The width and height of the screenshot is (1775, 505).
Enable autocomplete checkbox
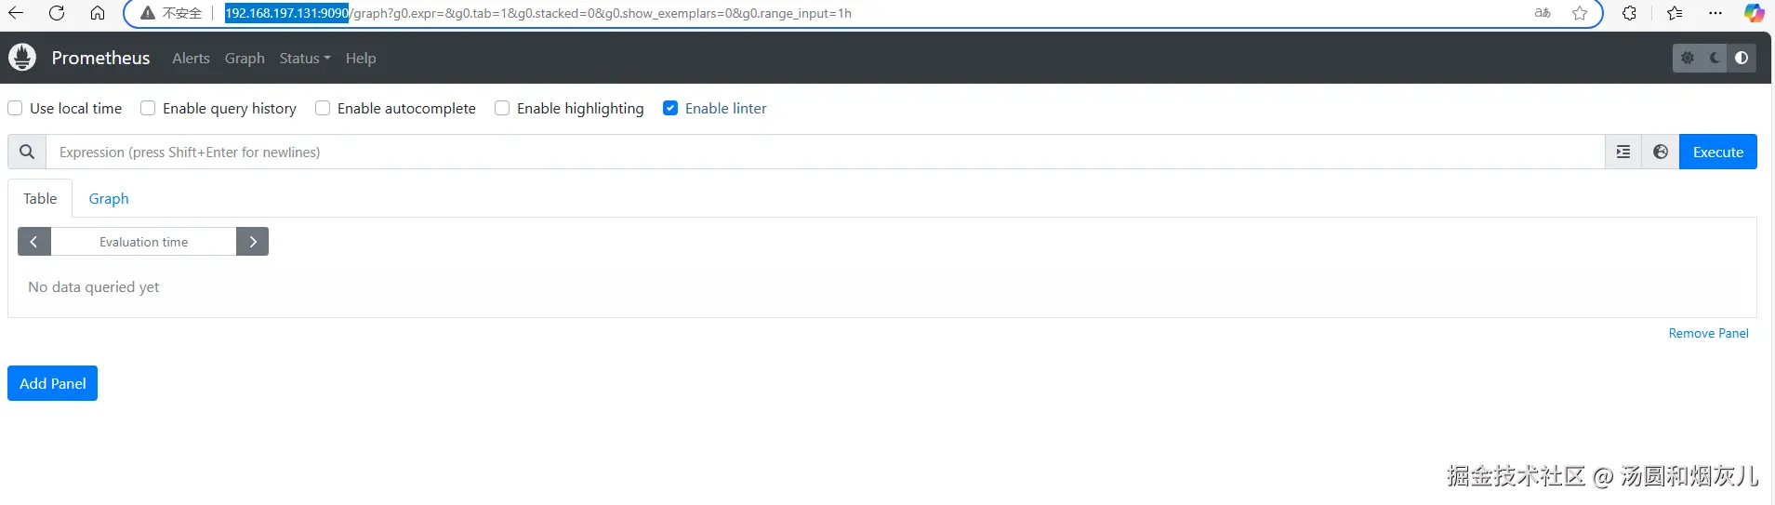323,108
